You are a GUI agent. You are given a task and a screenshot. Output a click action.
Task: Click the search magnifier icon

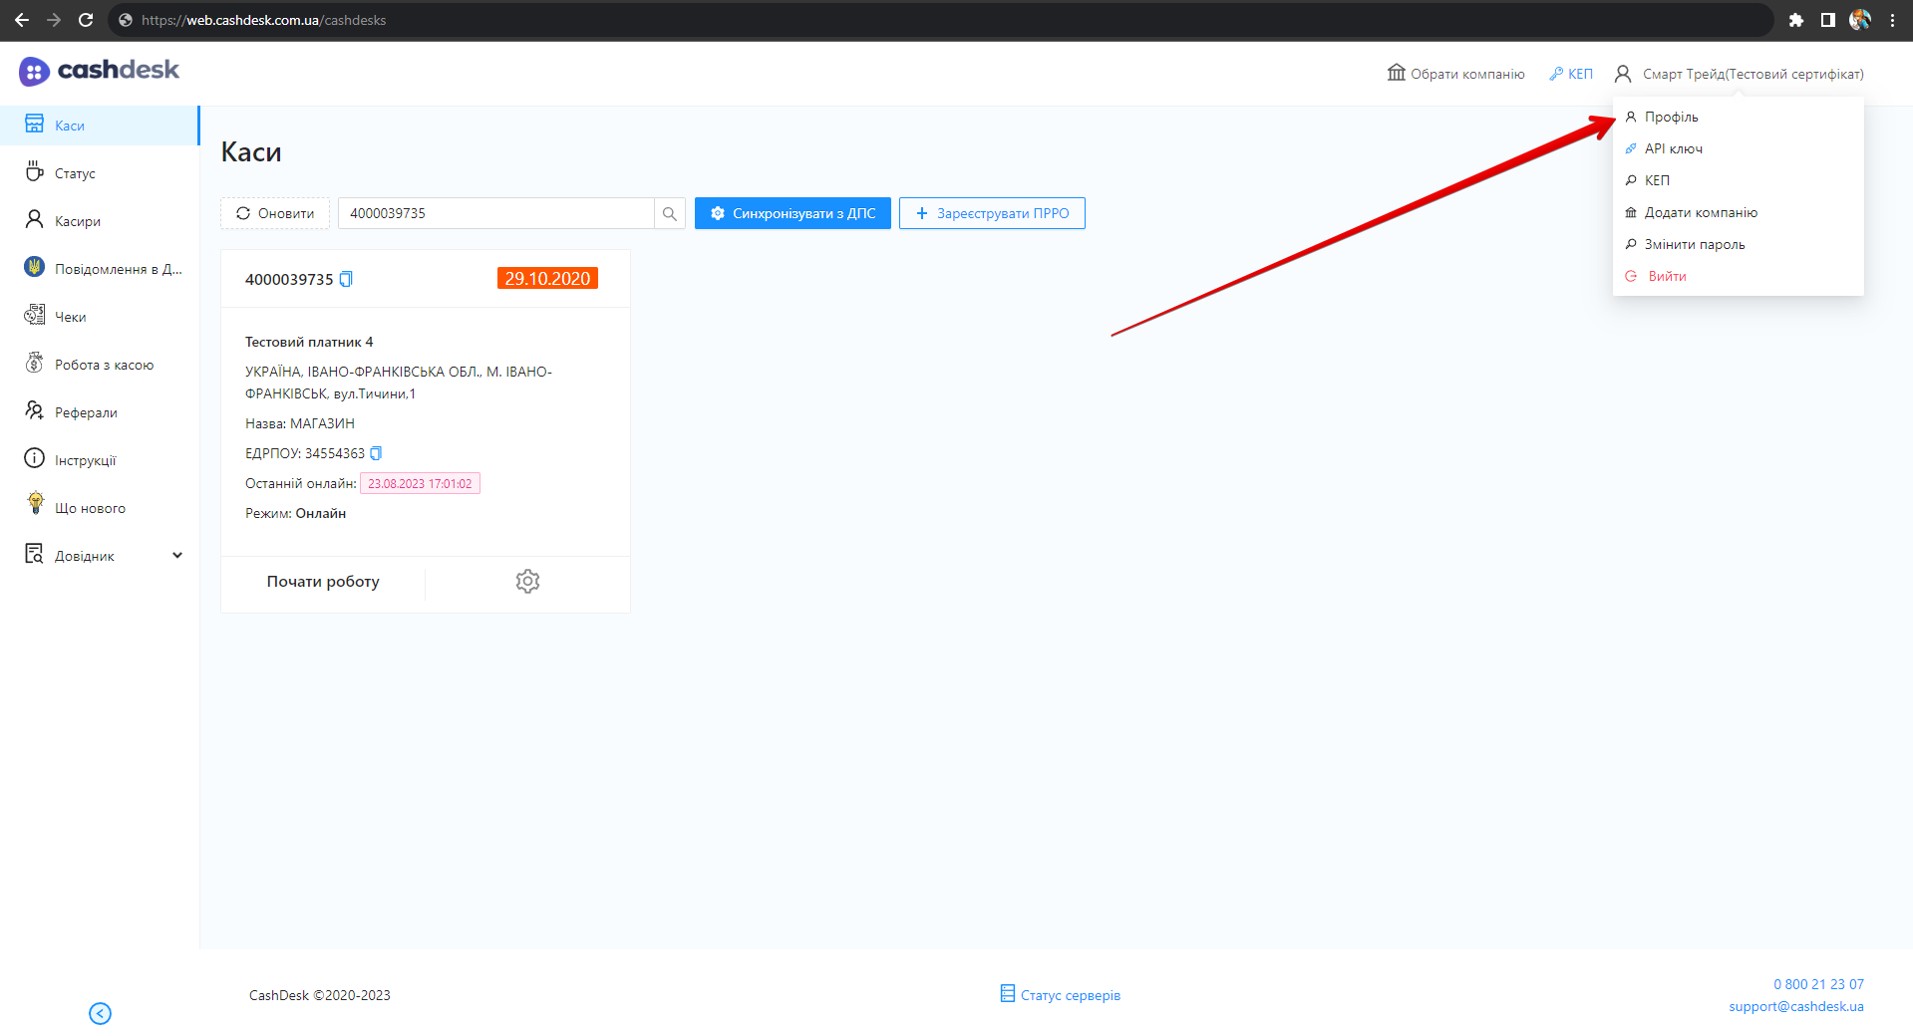pyautogui.click(x=670, y=213)
